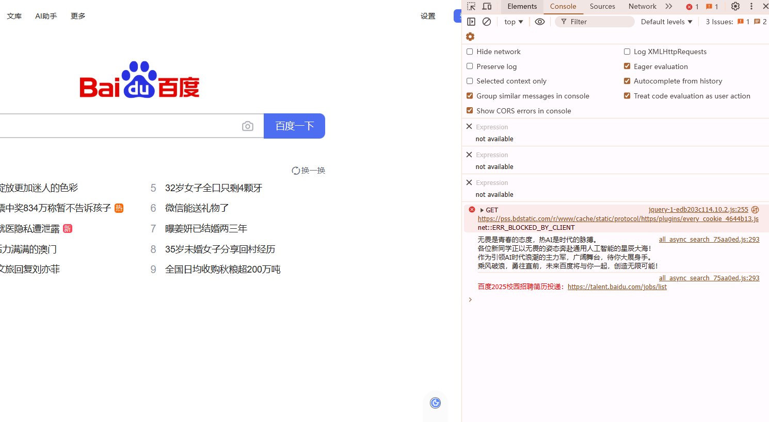Click the camera image-search icon
The image size is (769, 422).
tap(248, 126)
